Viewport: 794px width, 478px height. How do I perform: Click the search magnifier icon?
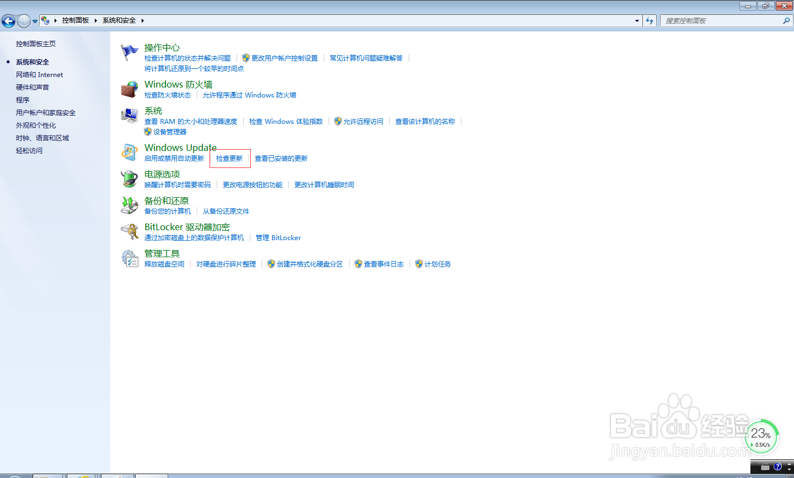click(786, 20)
